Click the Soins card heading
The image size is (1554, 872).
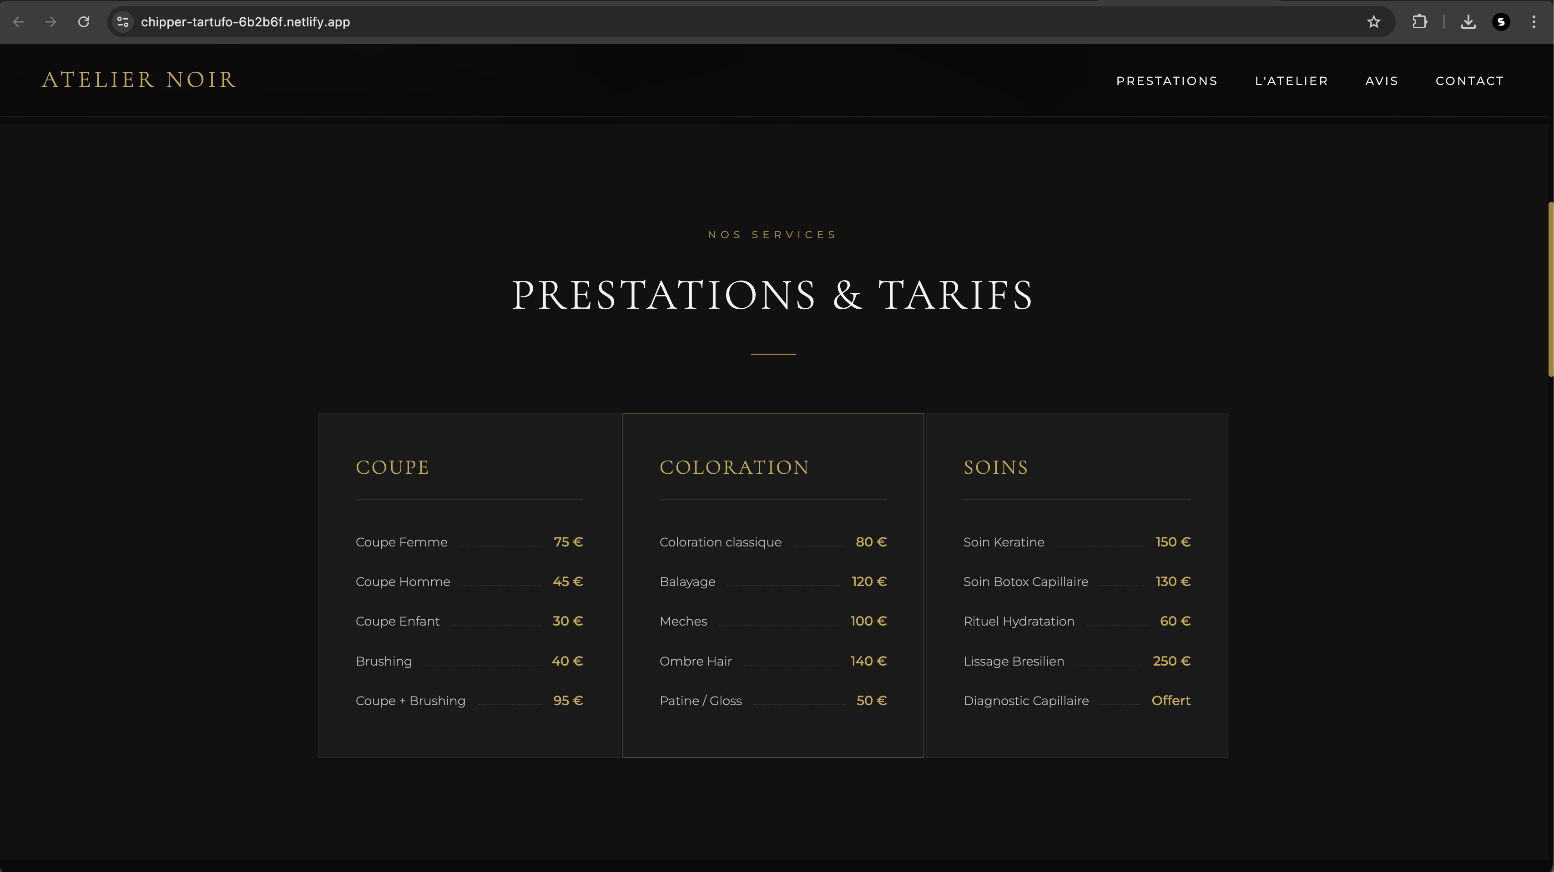click(995, 467)
